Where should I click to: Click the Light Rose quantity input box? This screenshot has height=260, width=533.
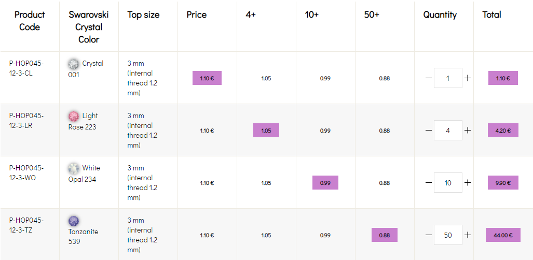pos(448,131)
